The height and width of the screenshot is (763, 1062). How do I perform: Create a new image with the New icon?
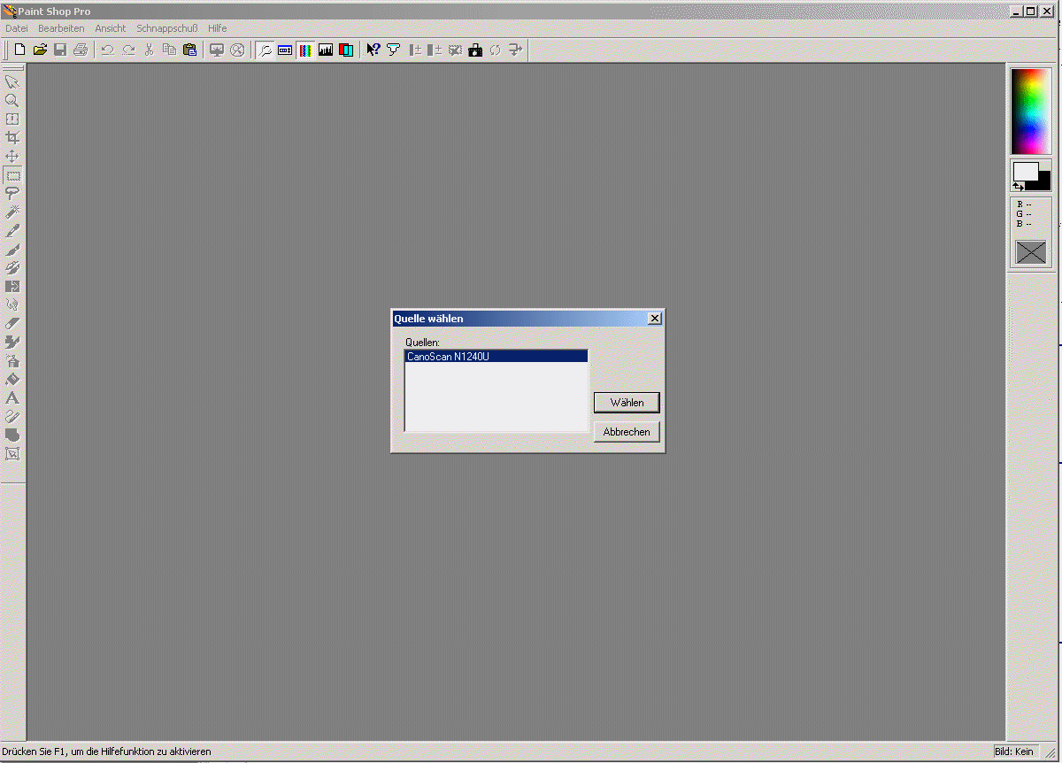point(19,50)
